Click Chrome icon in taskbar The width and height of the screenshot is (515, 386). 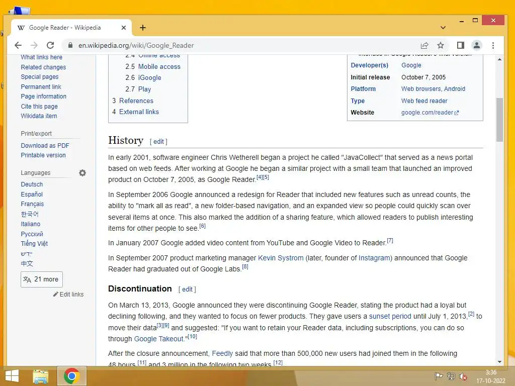click(x=71, y=376)
